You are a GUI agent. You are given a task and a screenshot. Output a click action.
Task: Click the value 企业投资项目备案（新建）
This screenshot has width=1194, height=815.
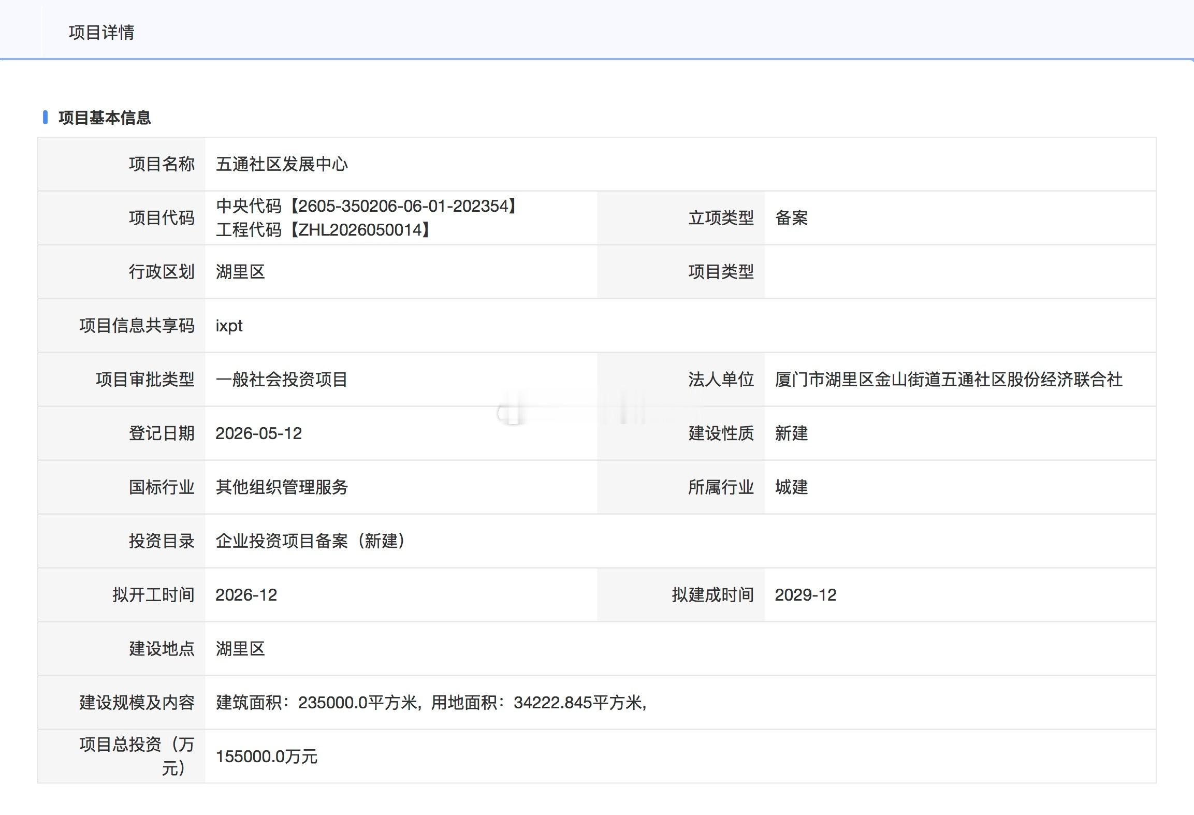(311, 541)
